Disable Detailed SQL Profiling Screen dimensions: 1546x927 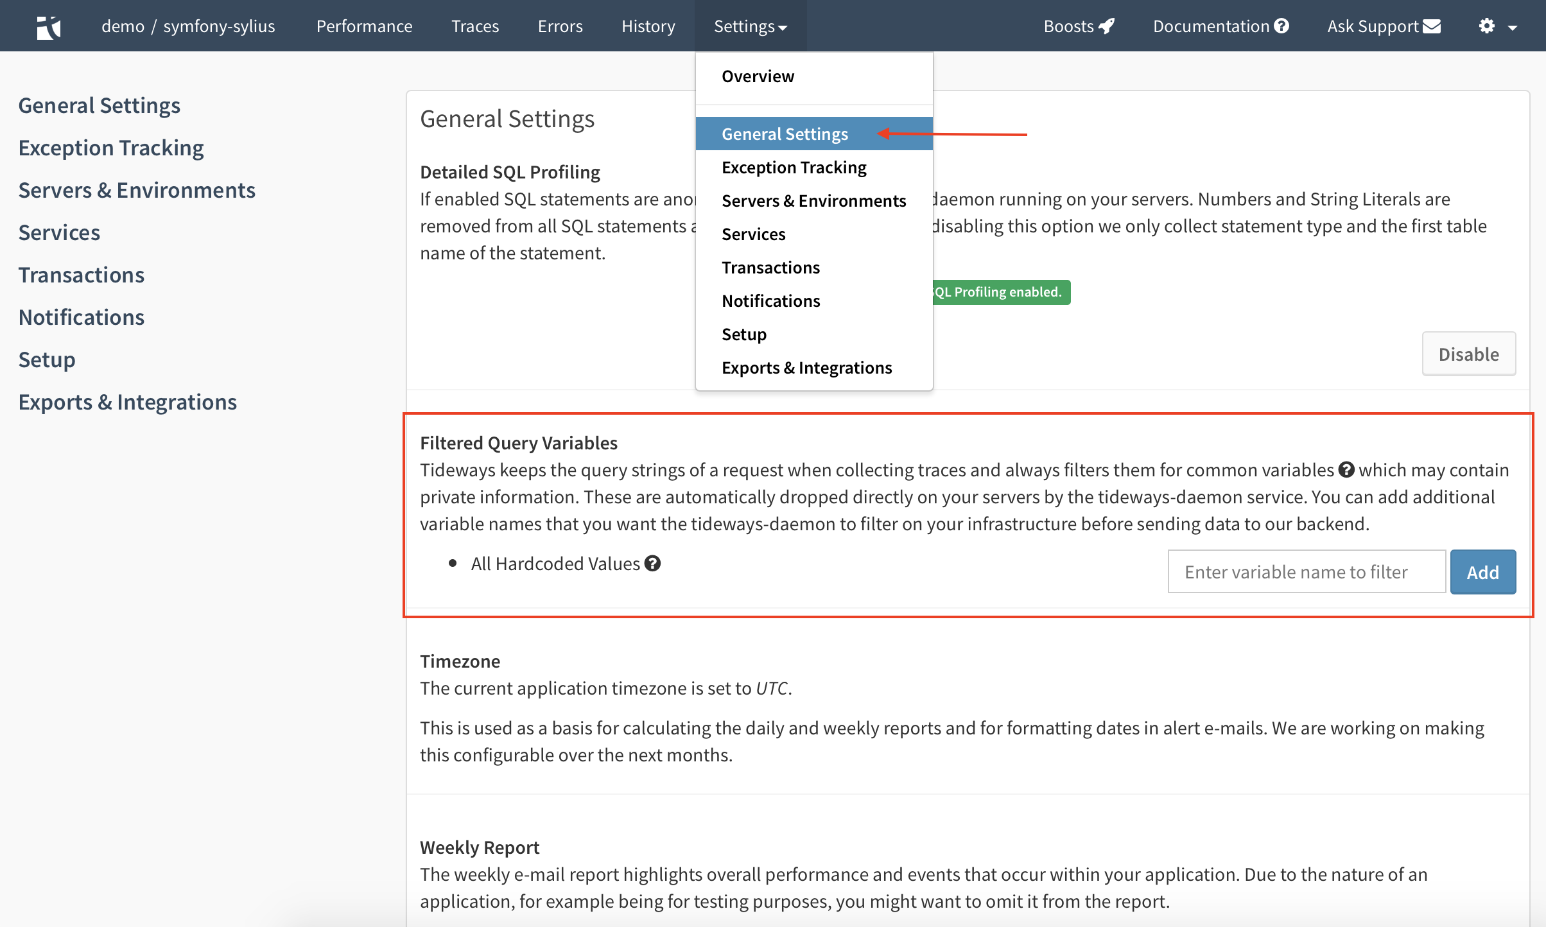coord(1469,354)
